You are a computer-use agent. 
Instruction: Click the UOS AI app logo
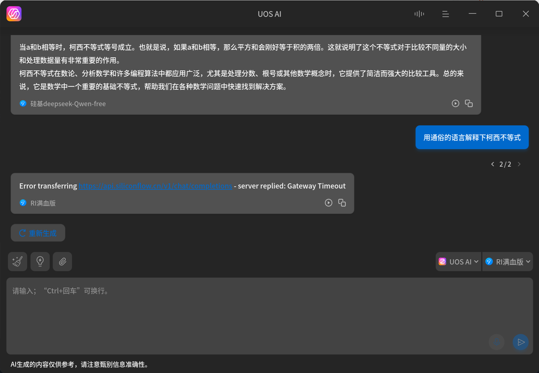(14, 14)
